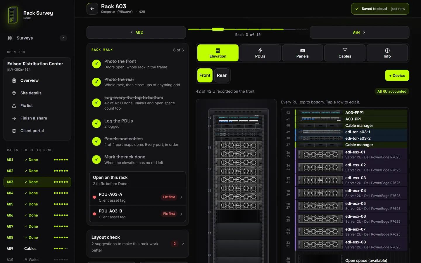Click the Overview clipboard icon

tap(14, 81)
